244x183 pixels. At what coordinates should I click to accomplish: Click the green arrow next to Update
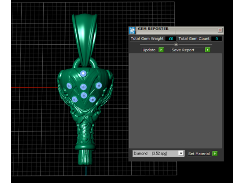(161, 50)
